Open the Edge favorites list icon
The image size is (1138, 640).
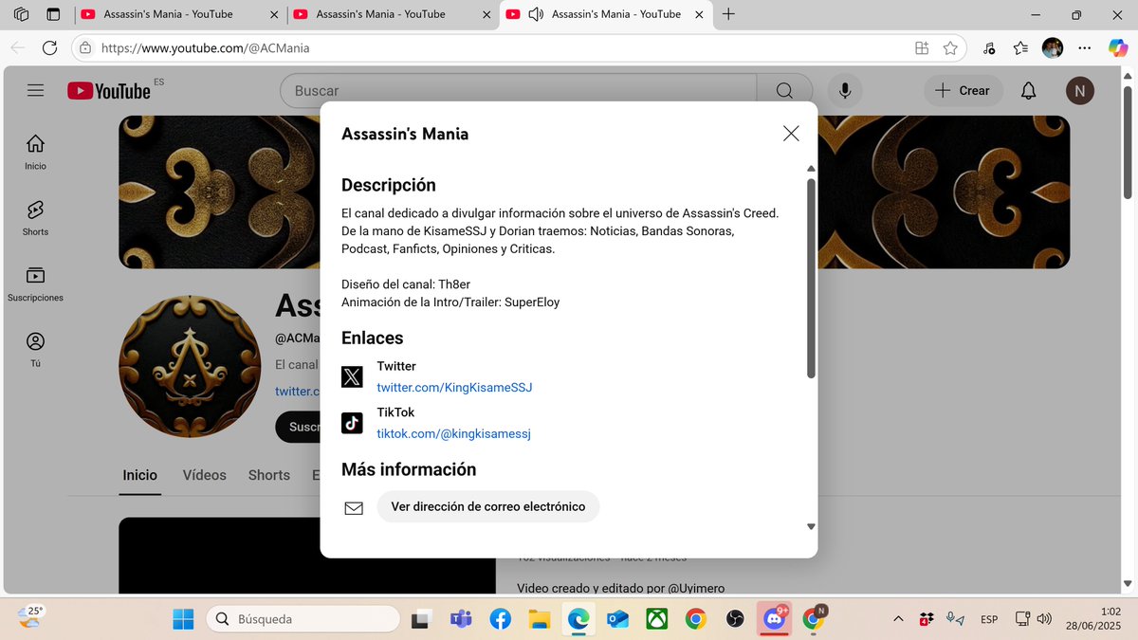[1020, 48]
